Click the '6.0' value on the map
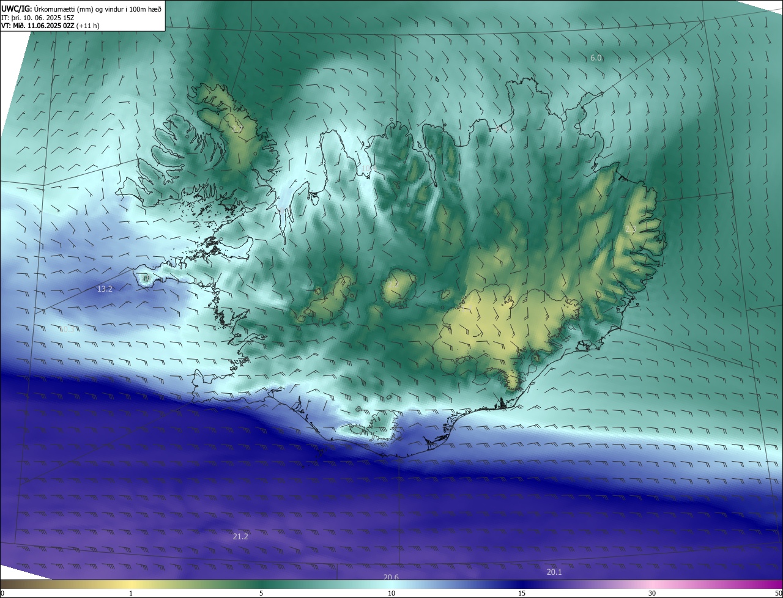 click(596, 58)
